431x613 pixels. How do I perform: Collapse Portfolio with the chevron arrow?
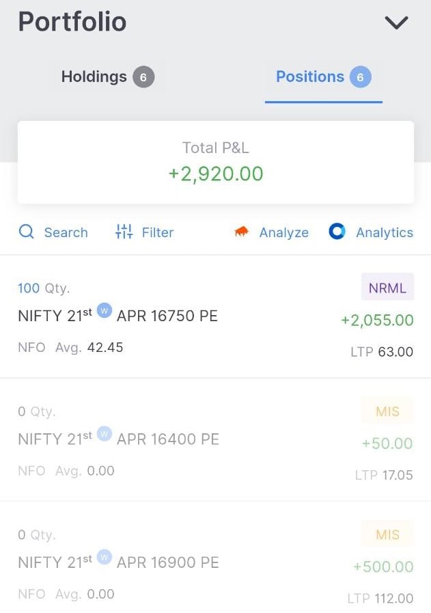[x=396, y=23]
